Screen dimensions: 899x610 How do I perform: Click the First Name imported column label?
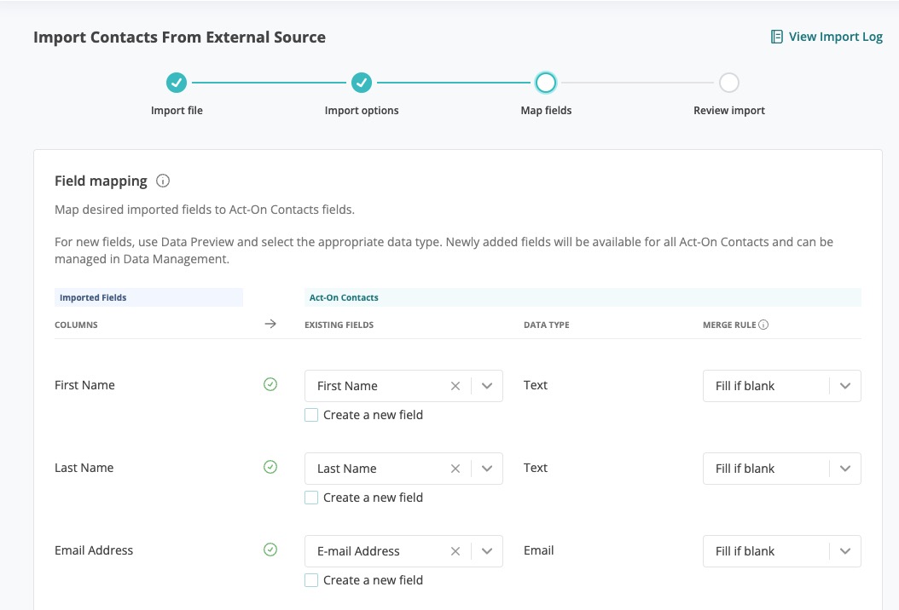(84, 385)
